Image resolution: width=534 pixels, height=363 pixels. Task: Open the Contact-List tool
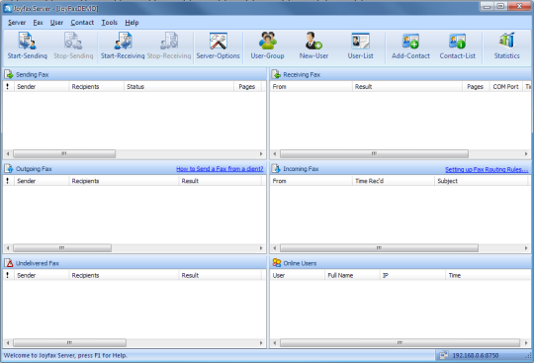(x=457, y=45)
